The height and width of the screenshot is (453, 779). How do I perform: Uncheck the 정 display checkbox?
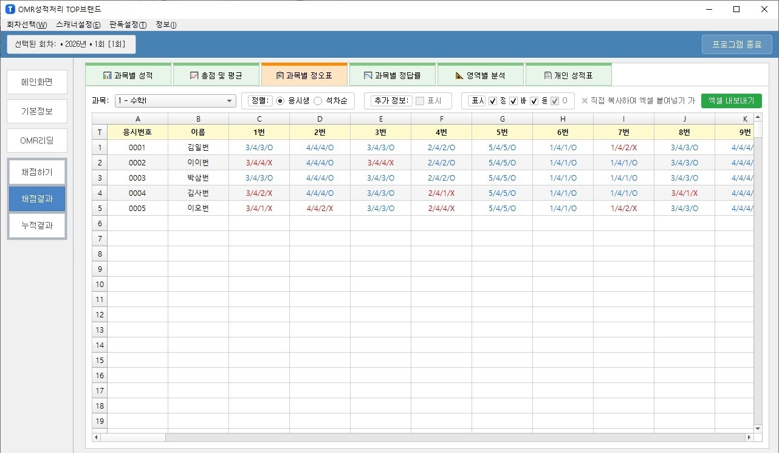pyautogui.click(x=493, y=101)
